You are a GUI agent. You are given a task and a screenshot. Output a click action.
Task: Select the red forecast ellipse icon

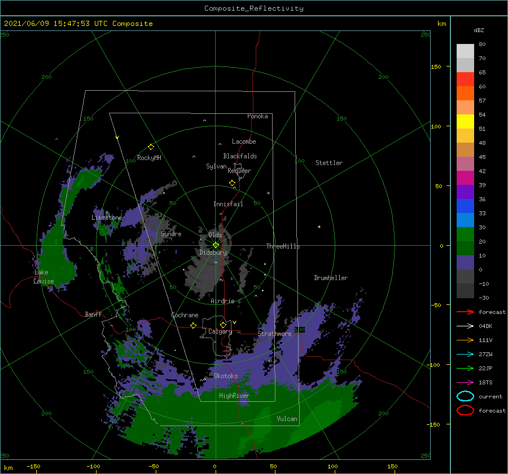465,410
